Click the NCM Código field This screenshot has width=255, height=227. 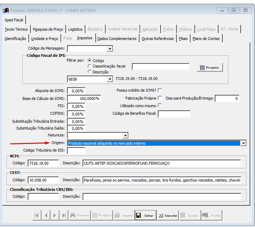(x=43, y=163)
